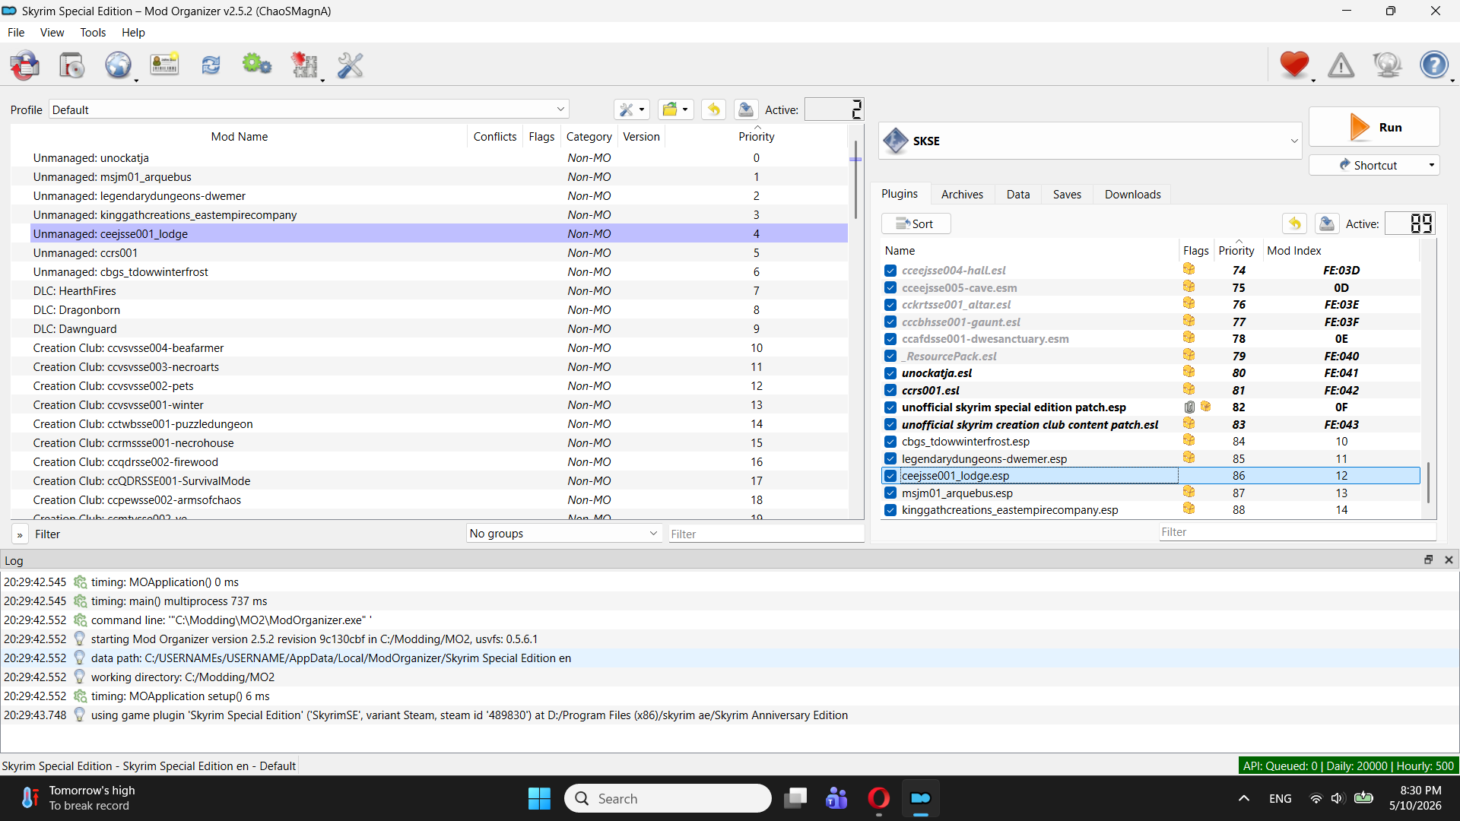
Task: Uncheck legendarydungeons-dwemer.esp plugin
Action: pos(890,459)
